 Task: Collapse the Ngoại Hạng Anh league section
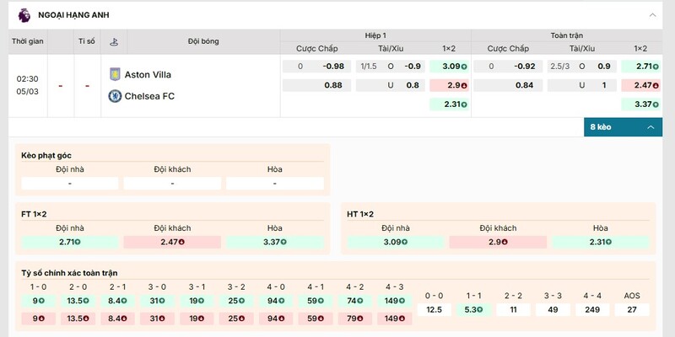pos(651,15)
